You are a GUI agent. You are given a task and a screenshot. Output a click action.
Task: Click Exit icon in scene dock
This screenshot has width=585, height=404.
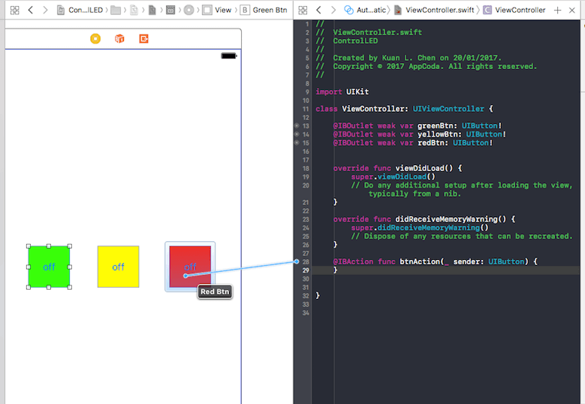(143, 39)
